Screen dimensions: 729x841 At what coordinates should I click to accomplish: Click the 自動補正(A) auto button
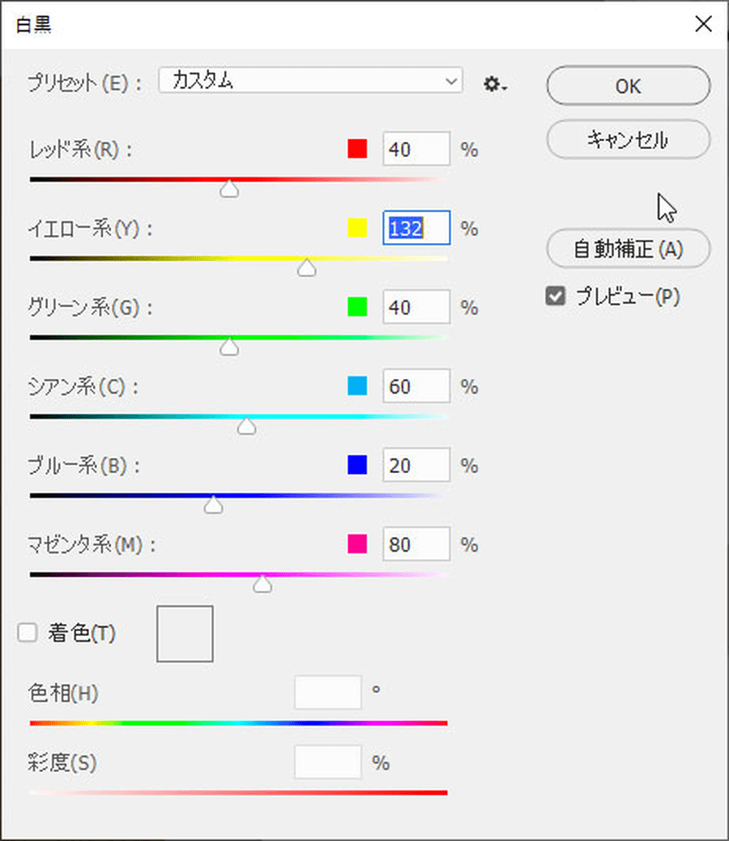click(628, 249)
